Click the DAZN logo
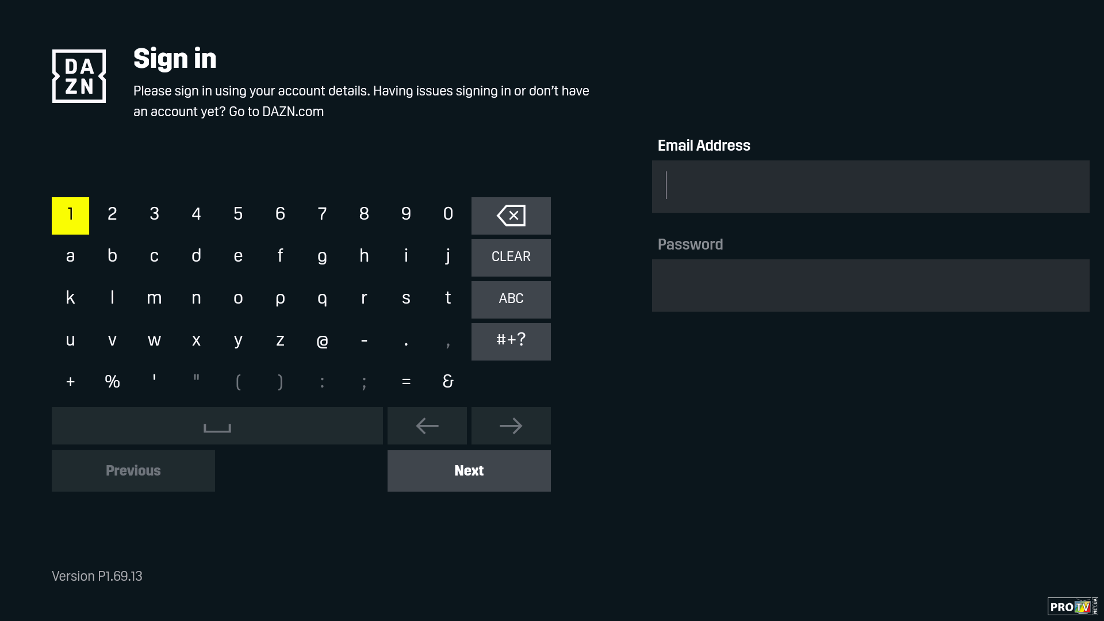Screen dimensions: 1104x621 pyautogui.click(x=79, y=76)
